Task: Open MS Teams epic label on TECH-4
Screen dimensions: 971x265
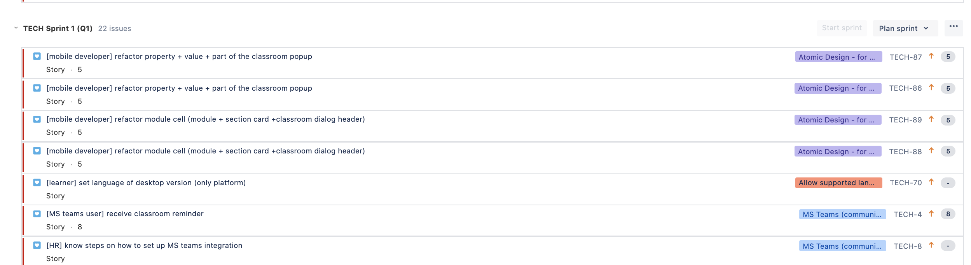Action: [x=842, y=214]
